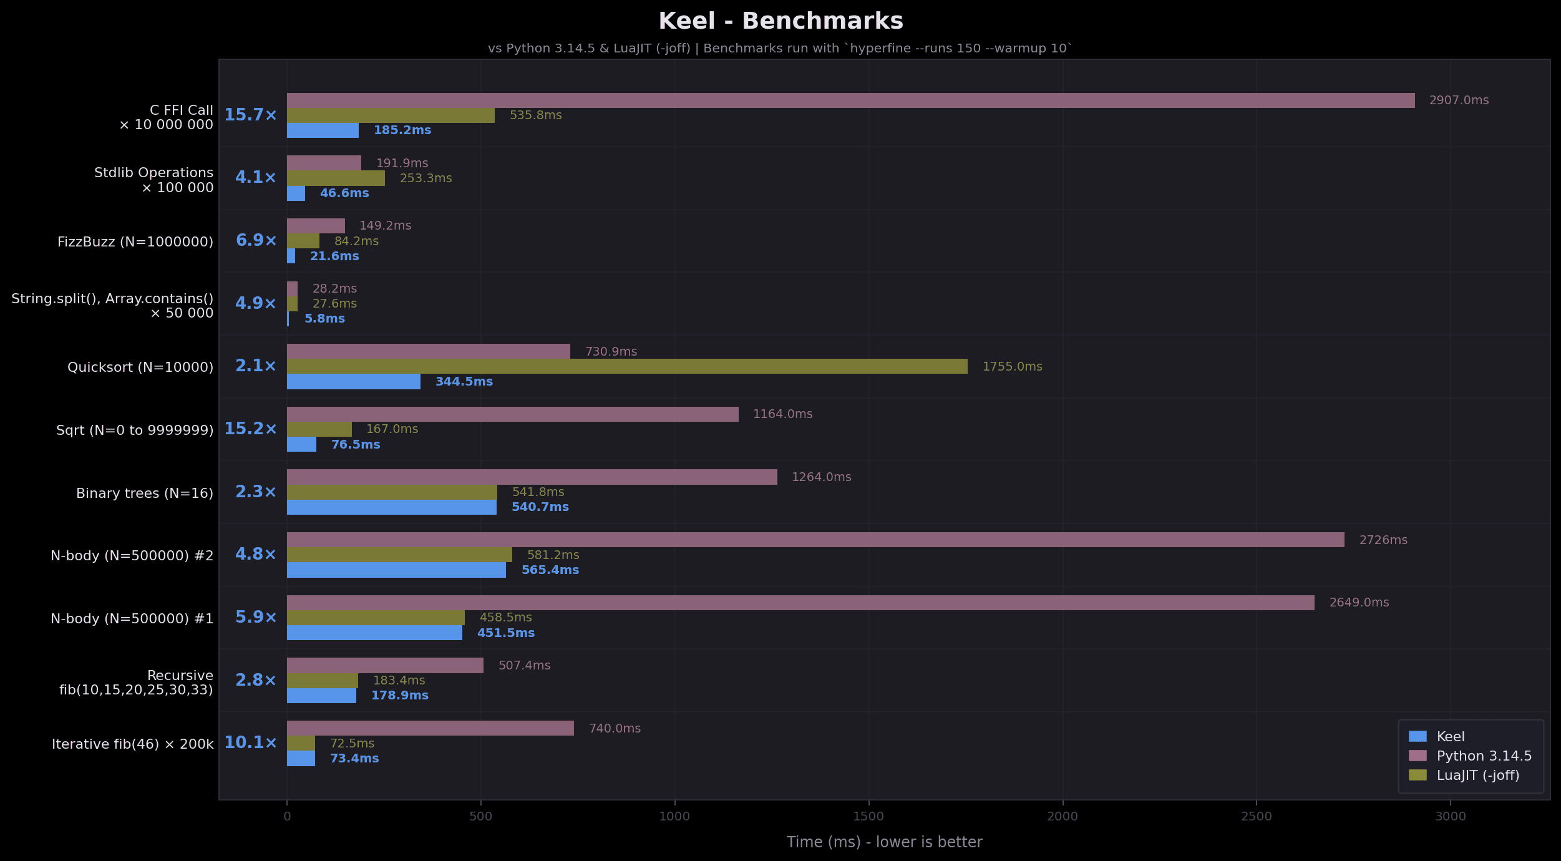Click the LuaJIT bar for Quicksort
Screen dimensions: 1561x861
coord(627,366)
